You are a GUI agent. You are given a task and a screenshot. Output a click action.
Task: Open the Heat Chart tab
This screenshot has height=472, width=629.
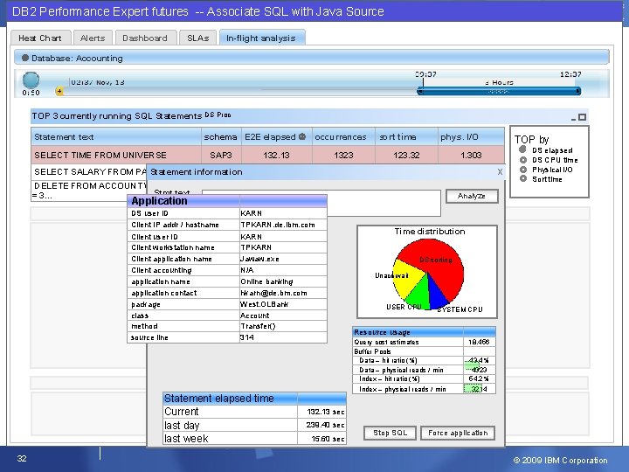pos(40,38)
